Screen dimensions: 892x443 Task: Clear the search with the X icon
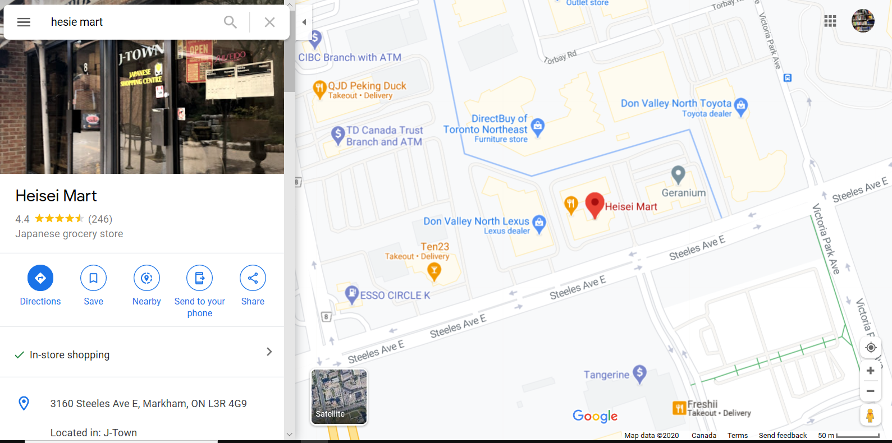pos(269,22)
